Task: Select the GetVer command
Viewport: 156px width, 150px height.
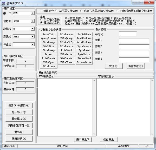Action: [x=49, y=54]
